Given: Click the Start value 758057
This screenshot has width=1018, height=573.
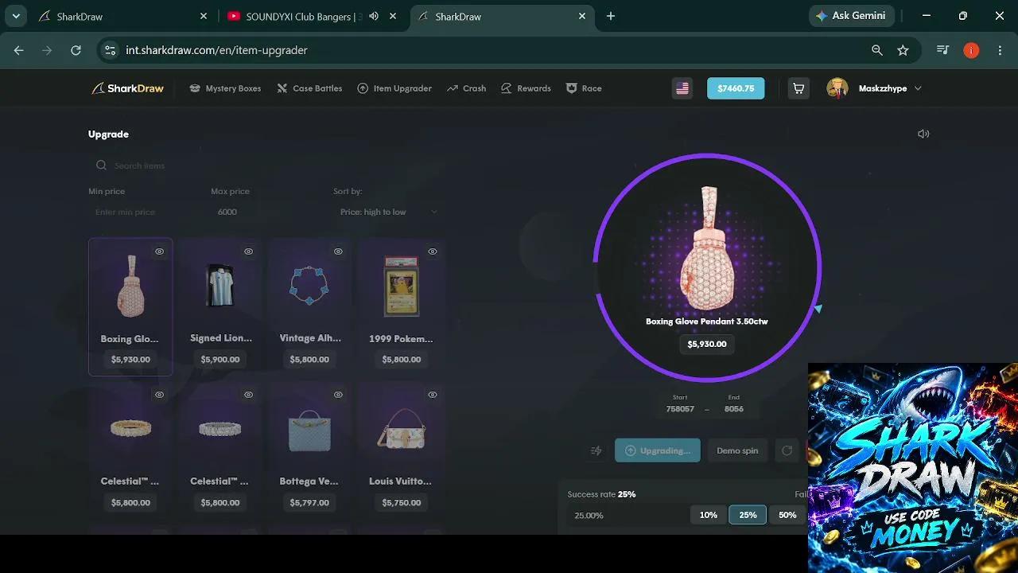Looking at the screenshot, I should tap(680, 409).
